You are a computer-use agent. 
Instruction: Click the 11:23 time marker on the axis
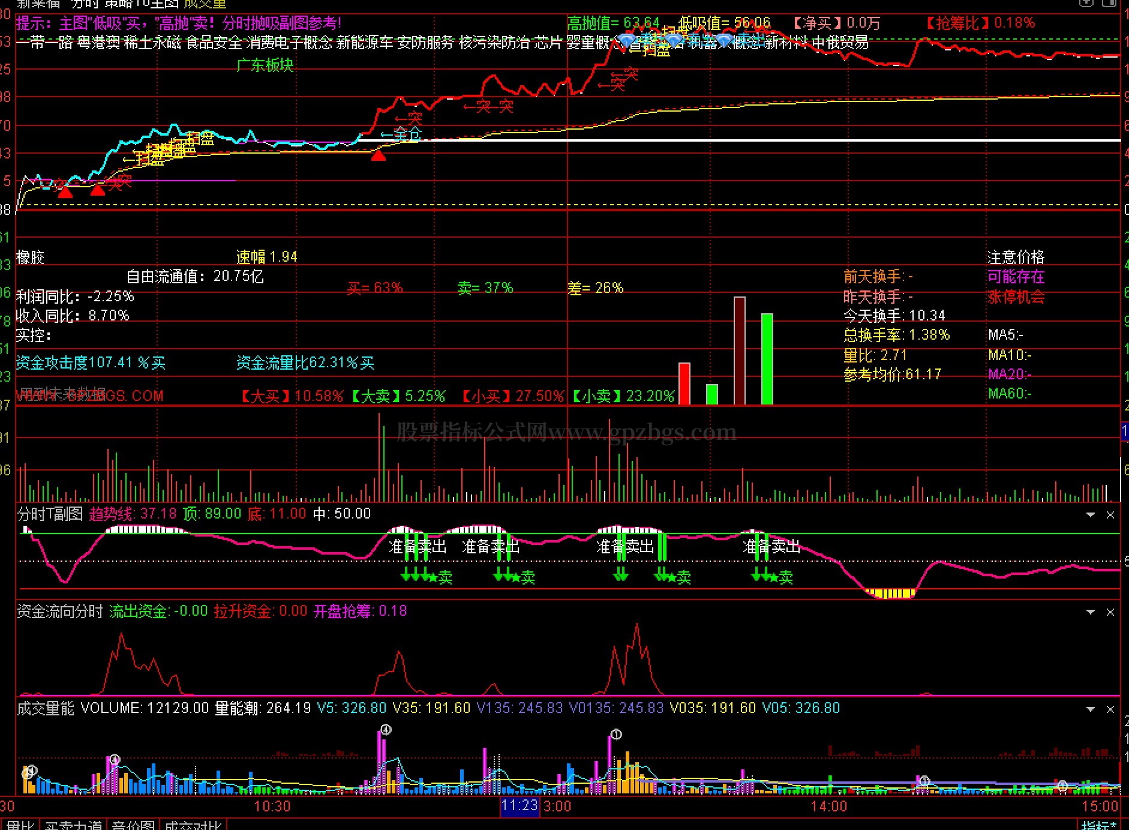[520, 805]
